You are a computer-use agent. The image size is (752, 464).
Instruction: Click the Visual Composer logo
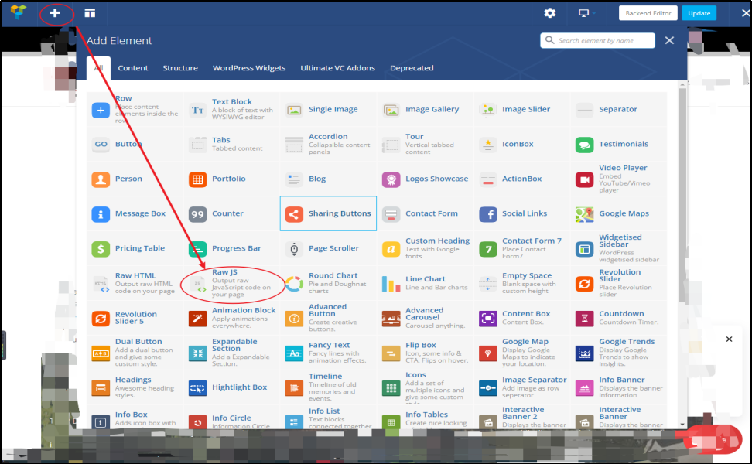[19, 12]
